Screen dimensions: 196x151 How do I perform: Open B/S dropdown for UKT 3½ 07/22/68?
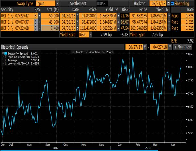point(40,28)
